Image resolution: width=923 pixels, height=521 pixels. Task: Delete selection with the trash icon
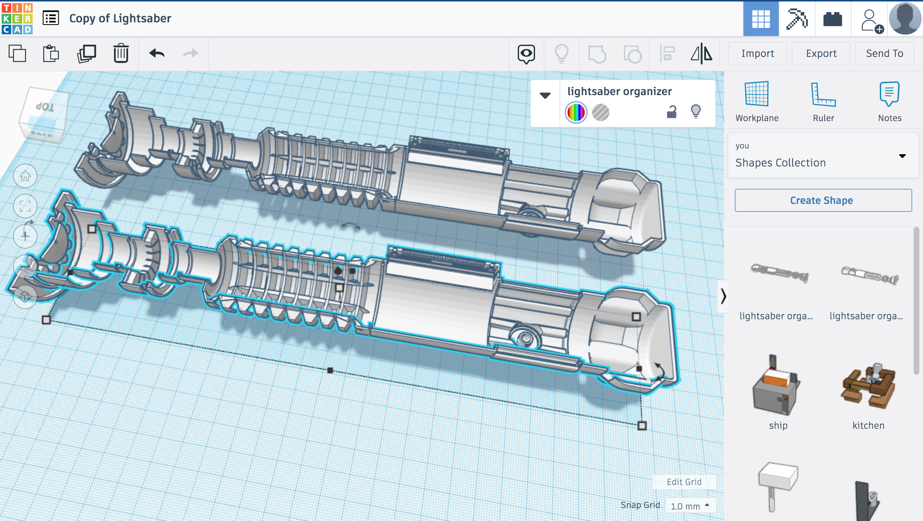[x=121, y=54]
